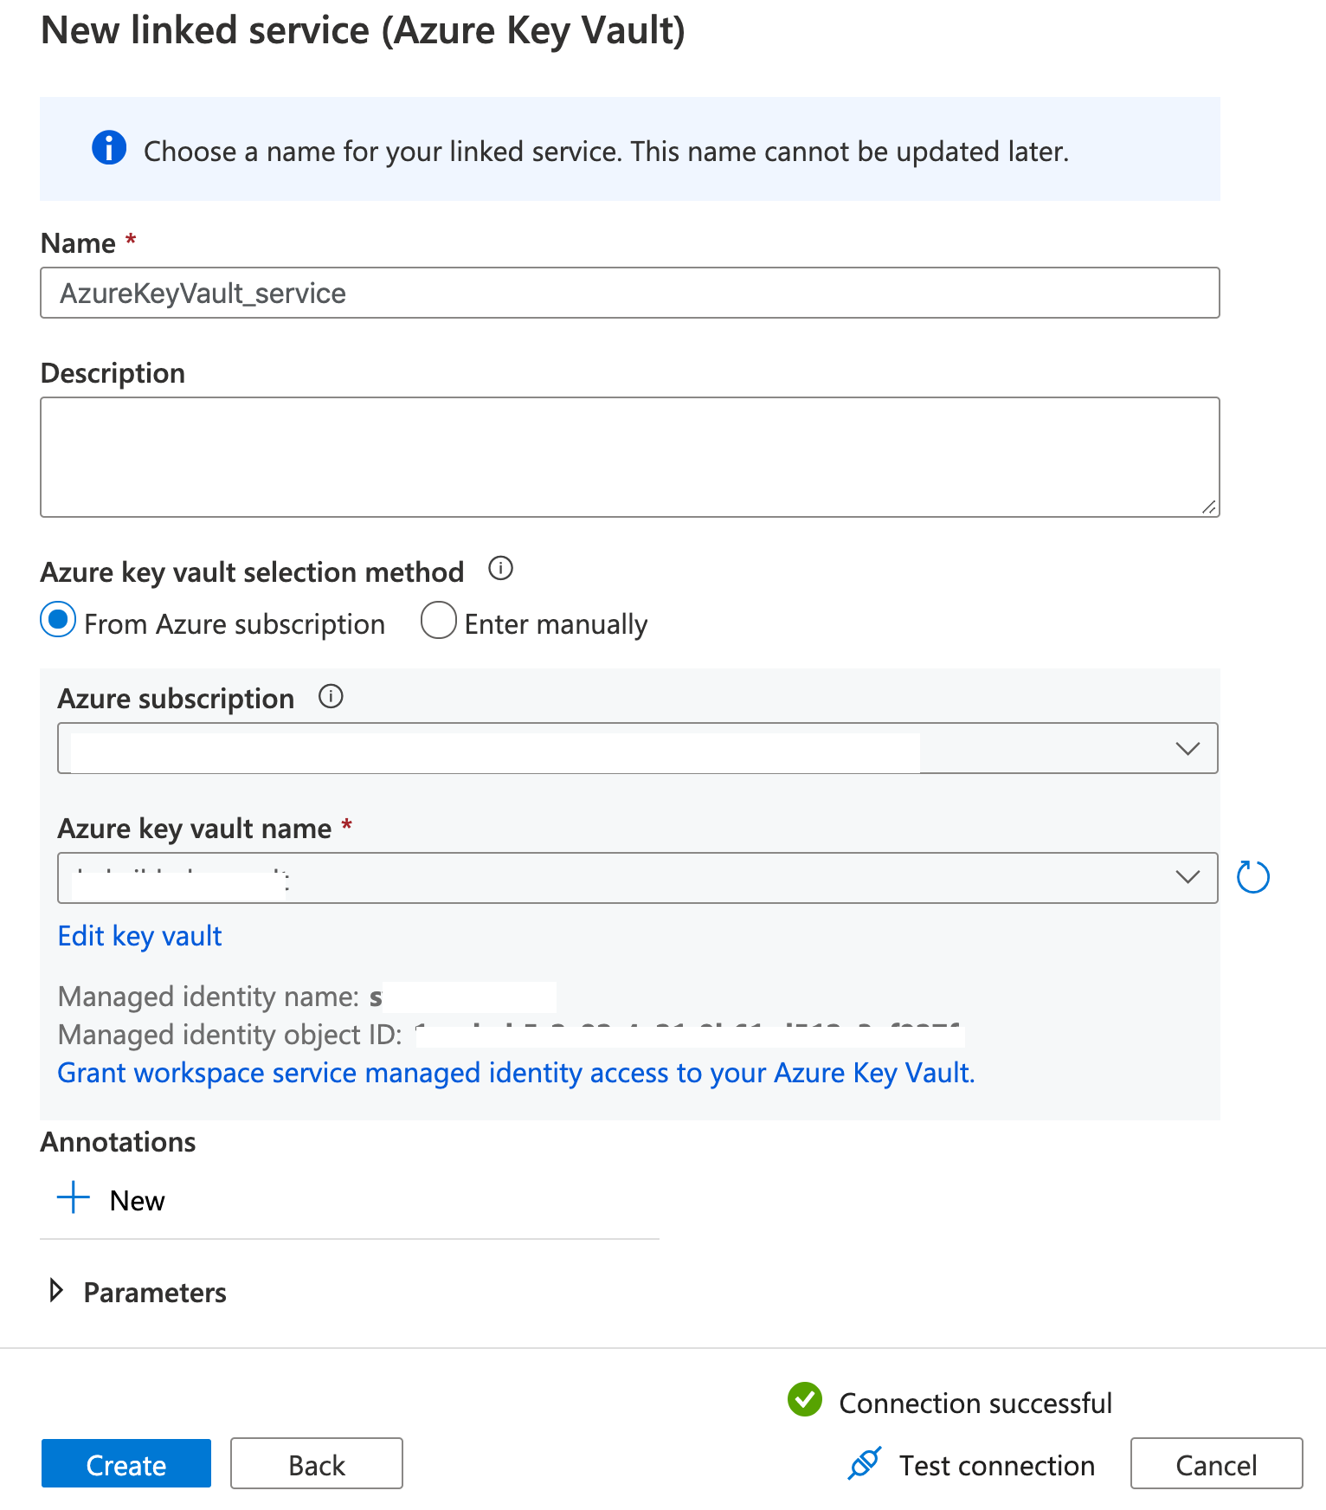Click the plus icon to add a new annotation
1326x1510 pixels.
pyautogui.click(x=73, y=1198)
